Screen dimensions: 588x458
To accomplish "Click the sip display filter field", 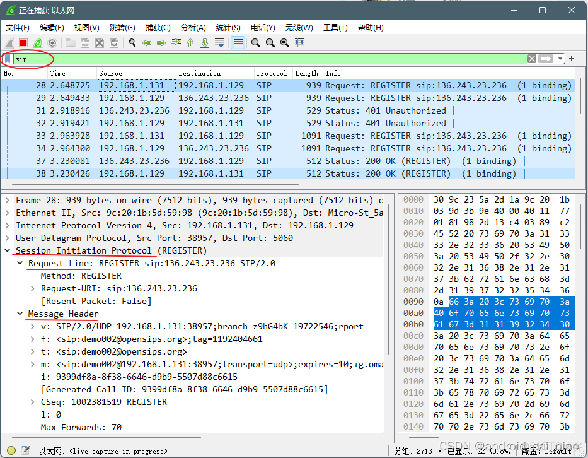I will click(x=270, y=59).
